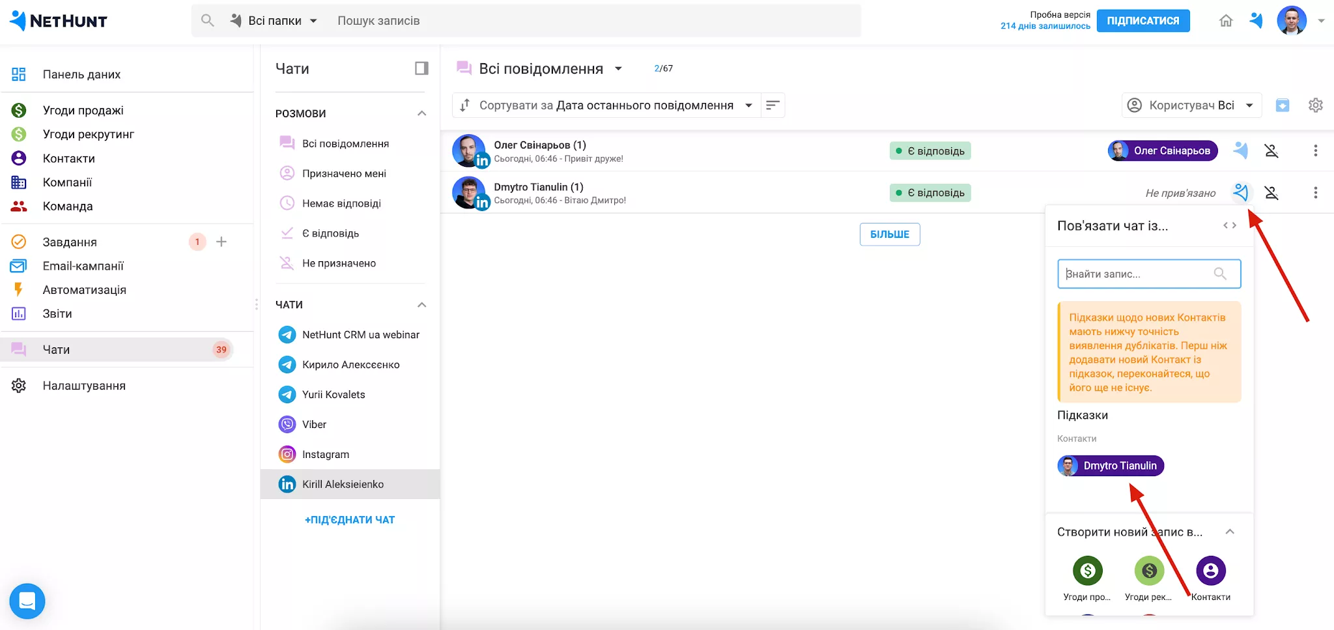
Task: Open three-dot menu for Dmytro Tianulin chat
Action: click(x=1315, y=192)
